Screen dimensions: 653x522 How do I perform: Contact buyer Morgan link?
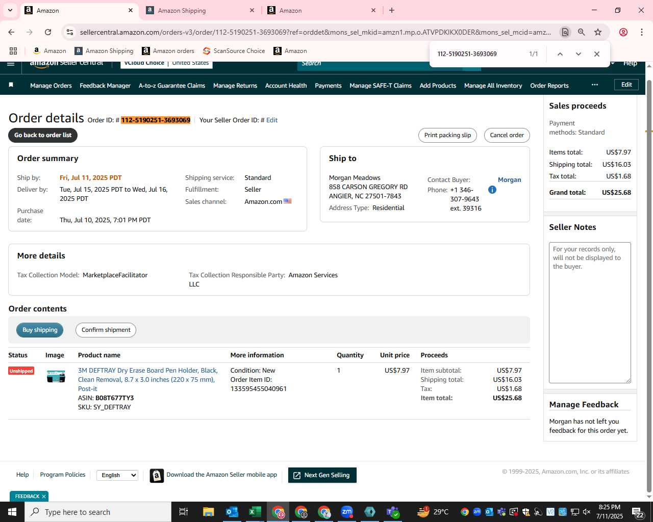(x=509, y=180)
